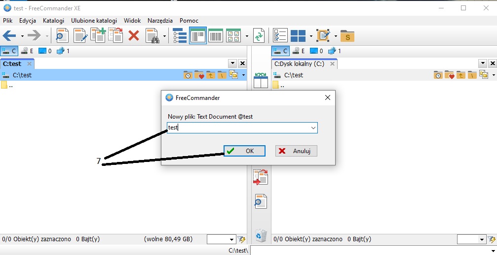Click the red Delete toolbar icon
This screenshot has width=497, height=255.
coord(134,35)
